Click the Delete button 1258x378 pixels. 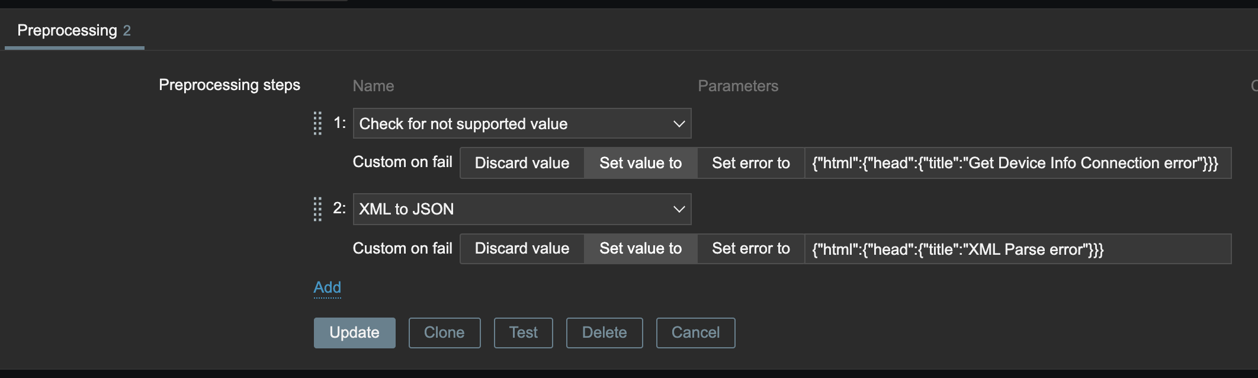click(604, 332)
